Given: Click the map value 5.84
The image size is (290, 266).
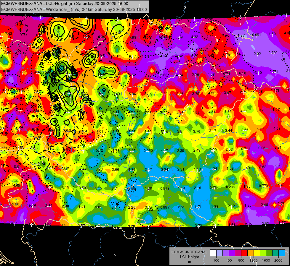Looking at the screenshot, I should point(132,94).
